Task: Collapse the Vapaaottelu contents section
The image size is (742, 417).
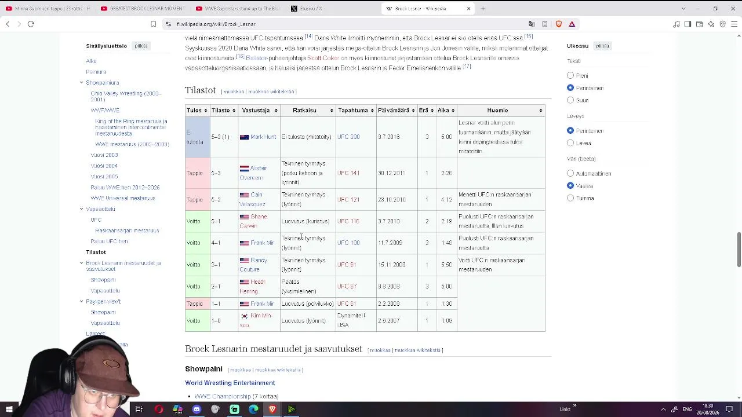Action: [82, 209]
